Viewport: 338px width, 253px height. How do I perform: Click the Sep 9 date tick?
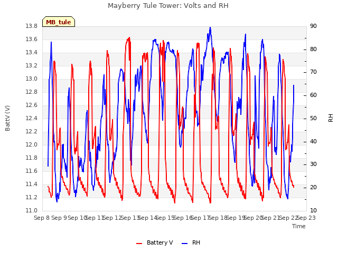[x=59, y=218]
